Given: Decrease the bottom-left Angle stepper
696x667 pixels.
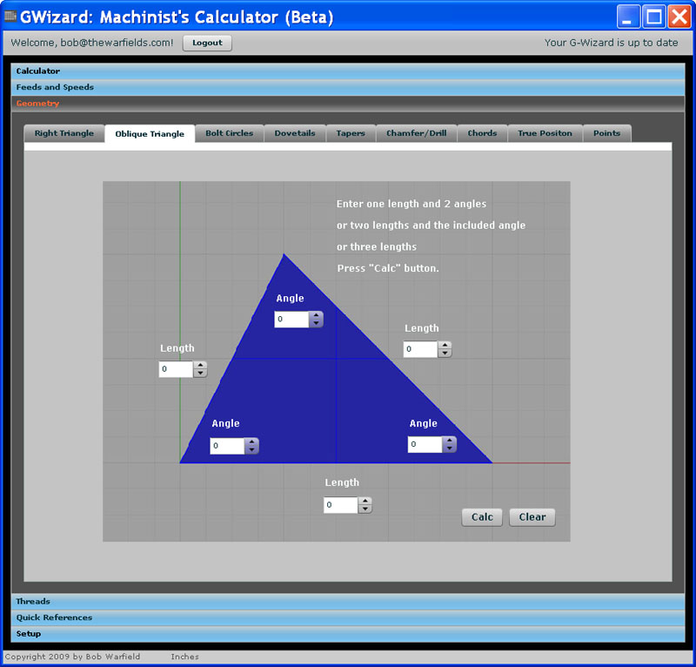Looking at the screenshot, I should pos(251,449).
